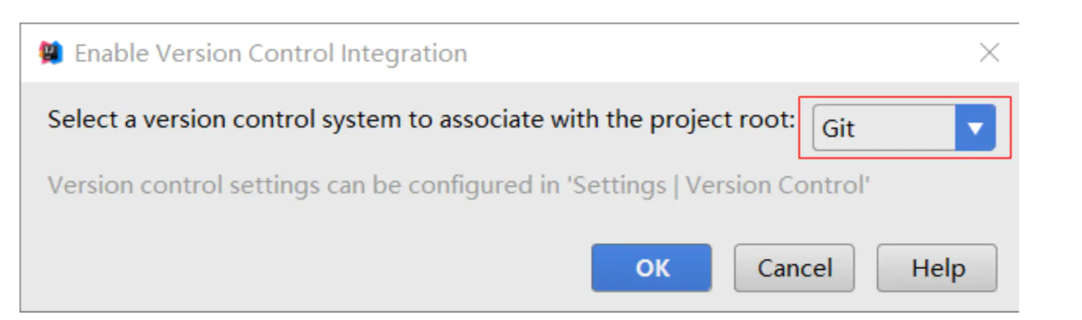Click the IntelliJ IDEA logo in title bar
This screenshot has width=1082, height=320.
click(51, 52)
